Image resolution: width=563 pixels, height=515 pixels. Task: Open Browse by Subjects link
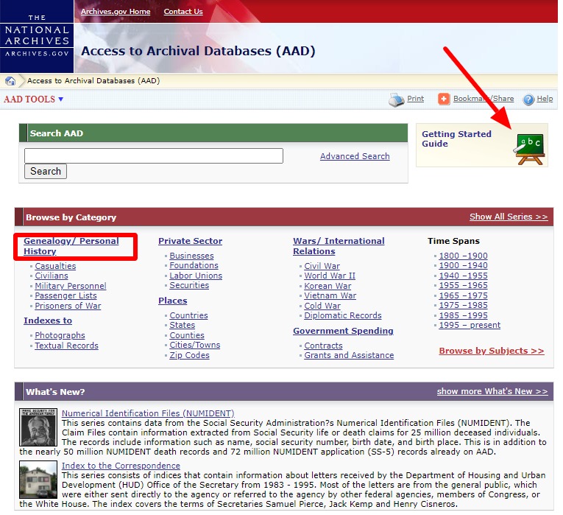coord(491,351)
